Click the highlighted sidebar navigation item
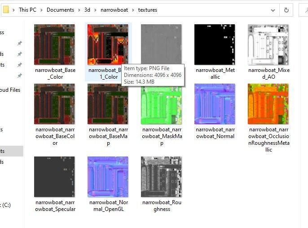 pyautogui.click(x=12, y=151)
